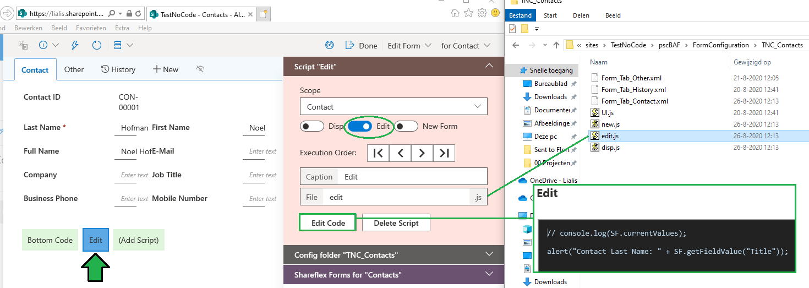
Task: Enable the New Form toggle
Action: point(406,126)
